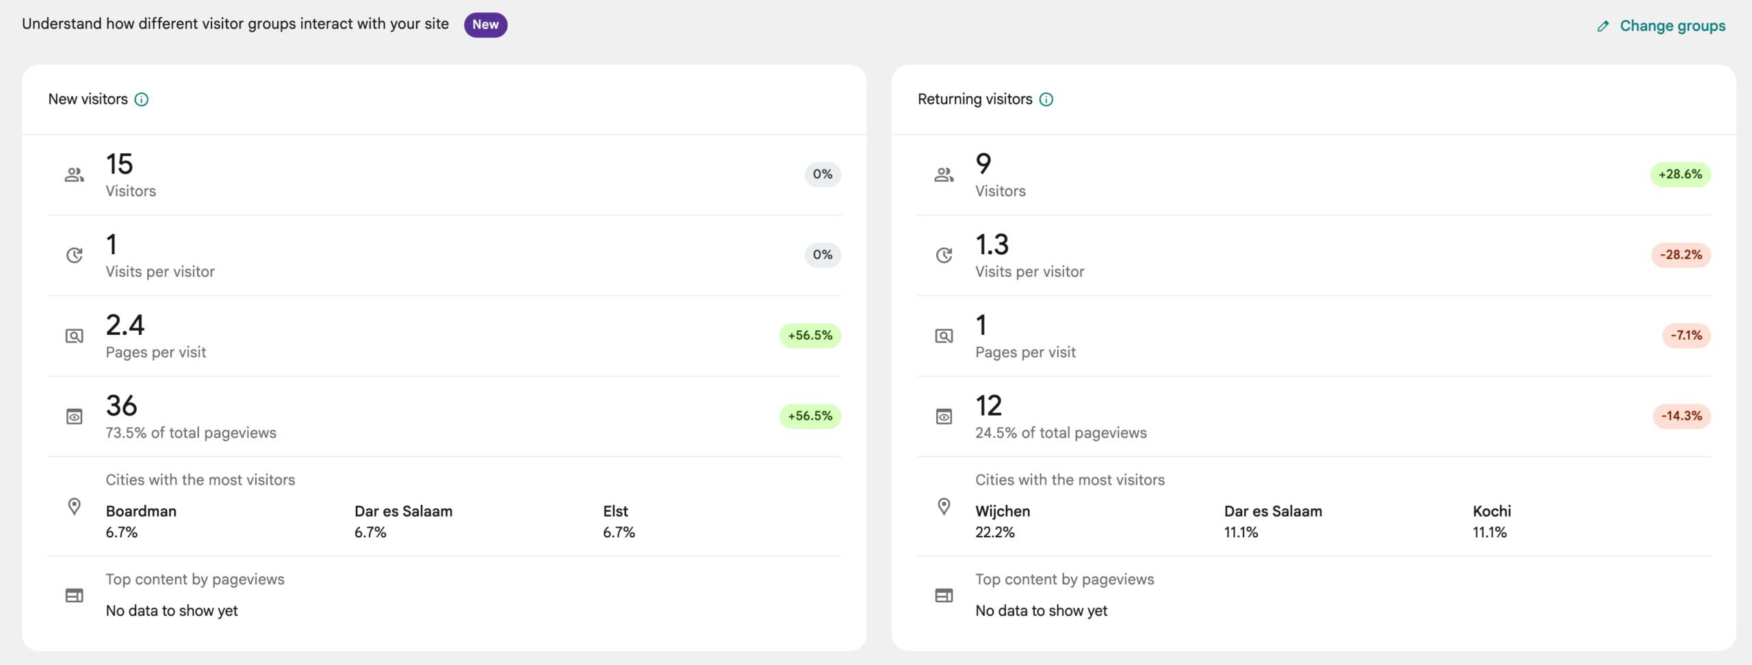The height and width of the screenshot is (665, 1752).
Task: Click the Returning visitors people icon
Action: [944, 175]
